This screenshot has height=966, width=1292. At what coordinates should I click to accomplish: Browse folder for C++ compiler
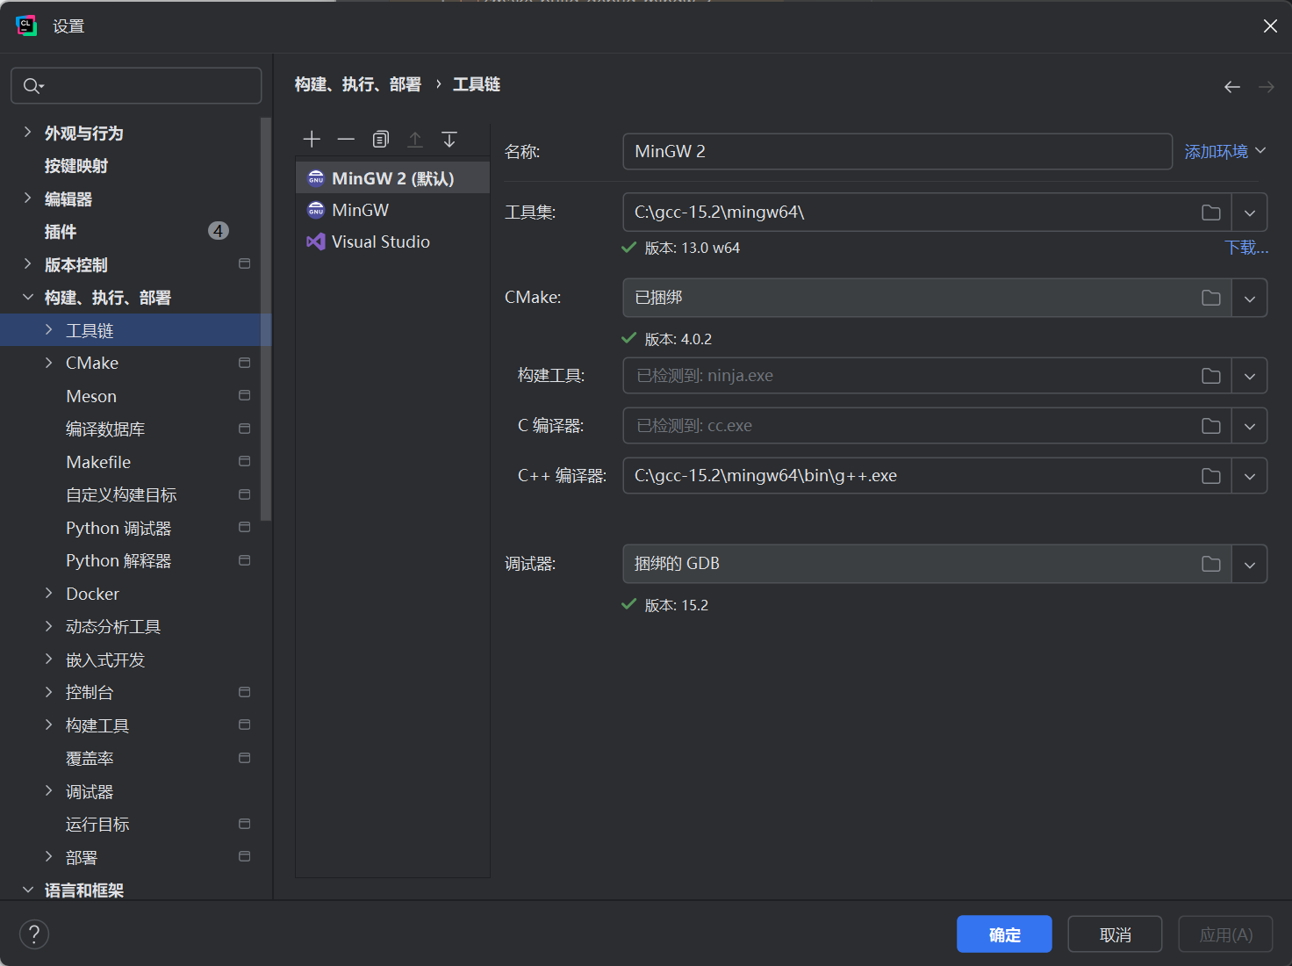1211,476
